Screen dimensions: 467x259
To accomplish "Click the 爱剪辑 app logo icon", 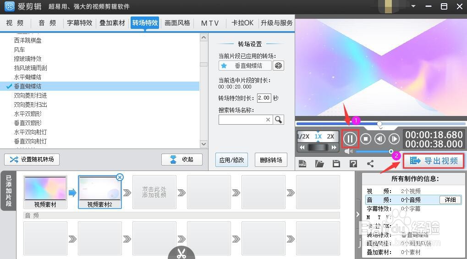I will (10, 6).
